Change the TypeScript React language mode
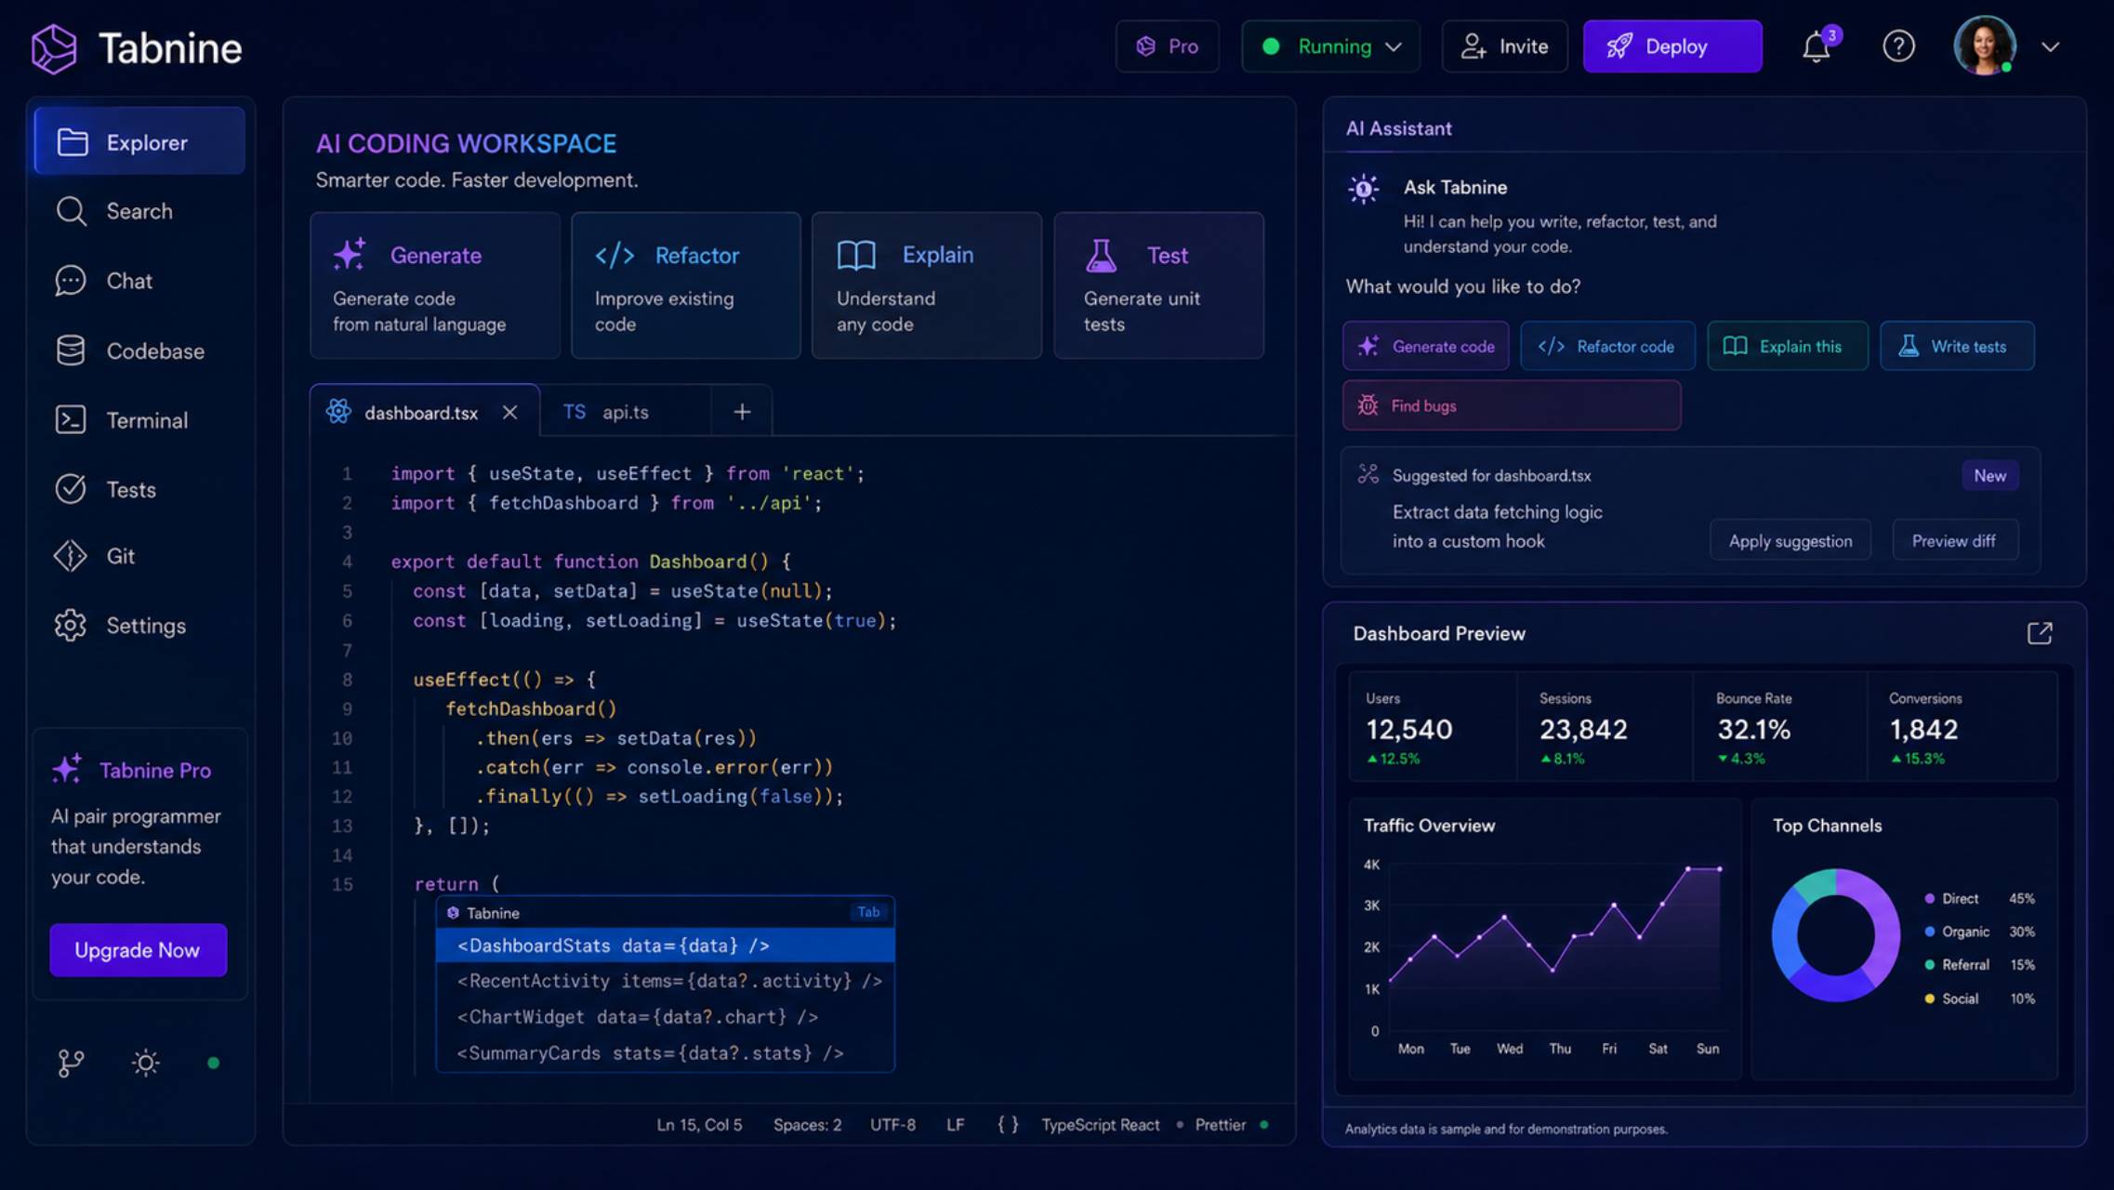The image size is (2114, 1190). point(1100,1125)
